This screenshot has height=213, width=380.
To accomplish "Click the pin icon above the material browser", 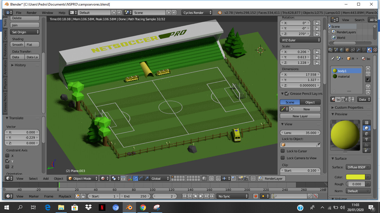I will [332, 59].
